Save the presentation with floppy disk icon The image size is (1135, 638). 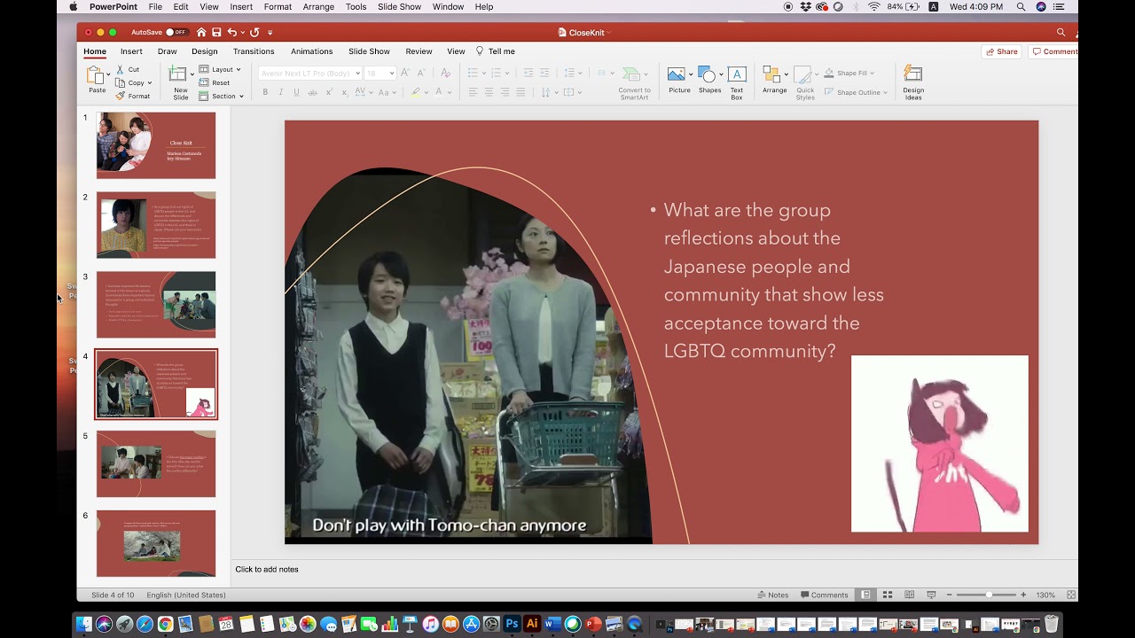pyautogui.click(x=216, y=32)
